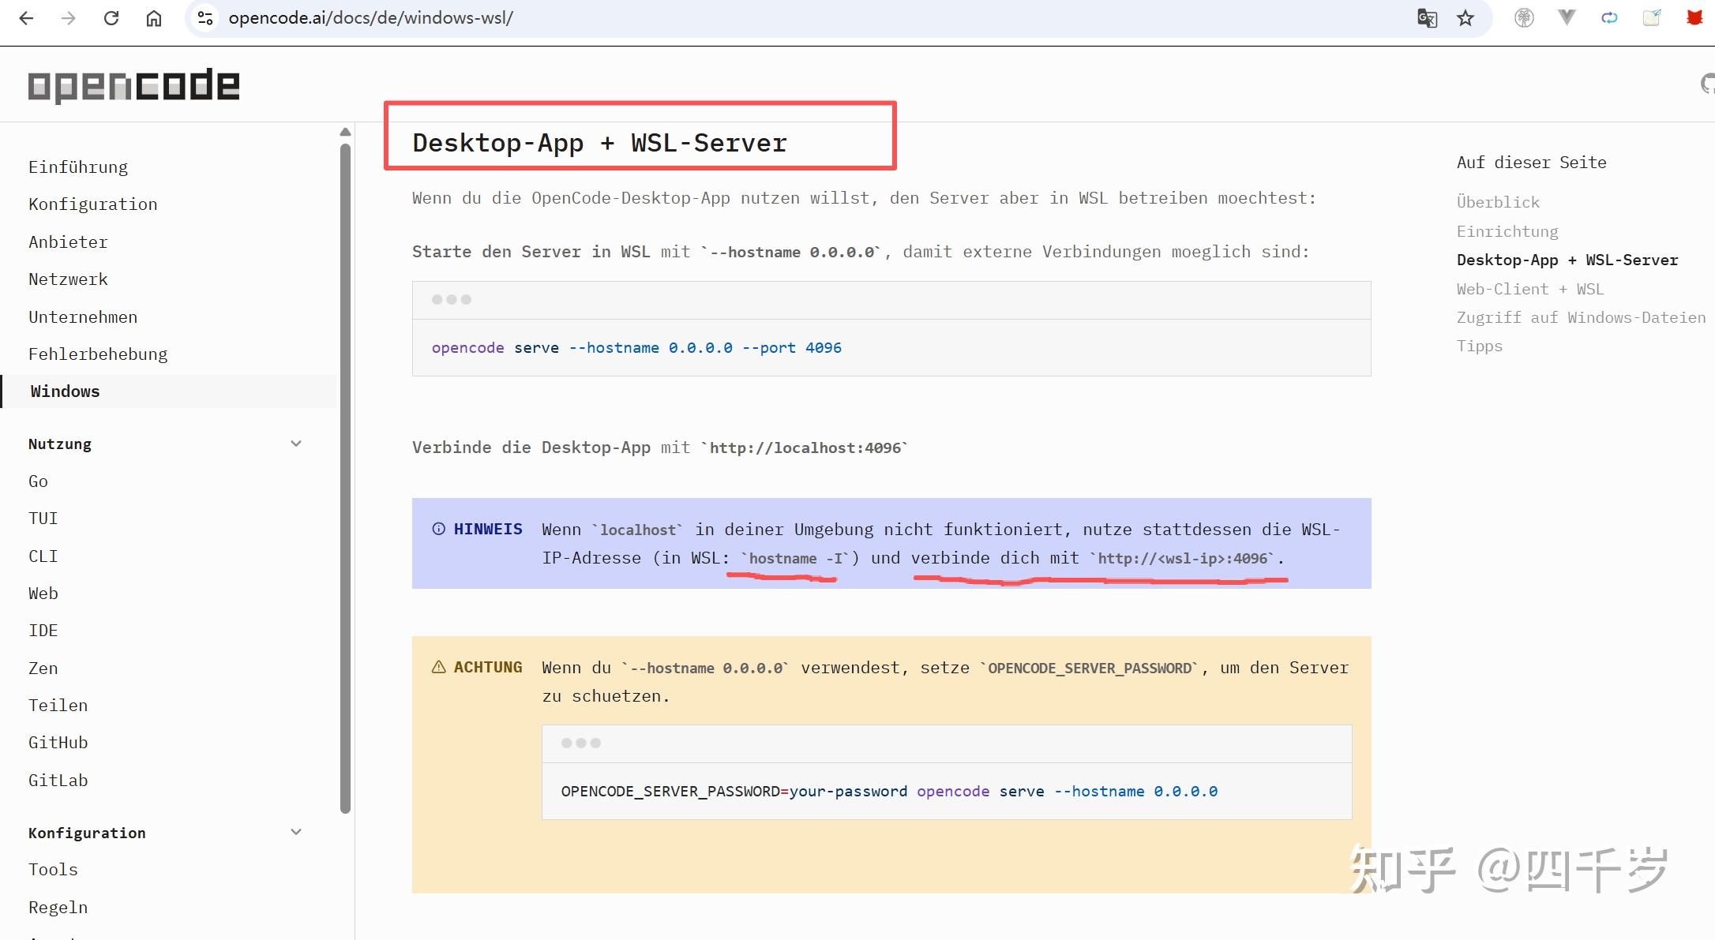
Task: Jump to Tipps in page outline
Action: coord(1480,346)
